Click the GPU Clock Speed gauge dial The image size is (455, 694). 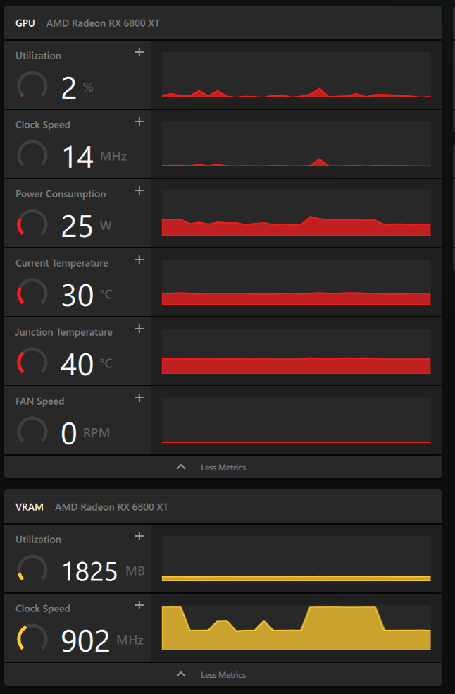coord(32,154)
